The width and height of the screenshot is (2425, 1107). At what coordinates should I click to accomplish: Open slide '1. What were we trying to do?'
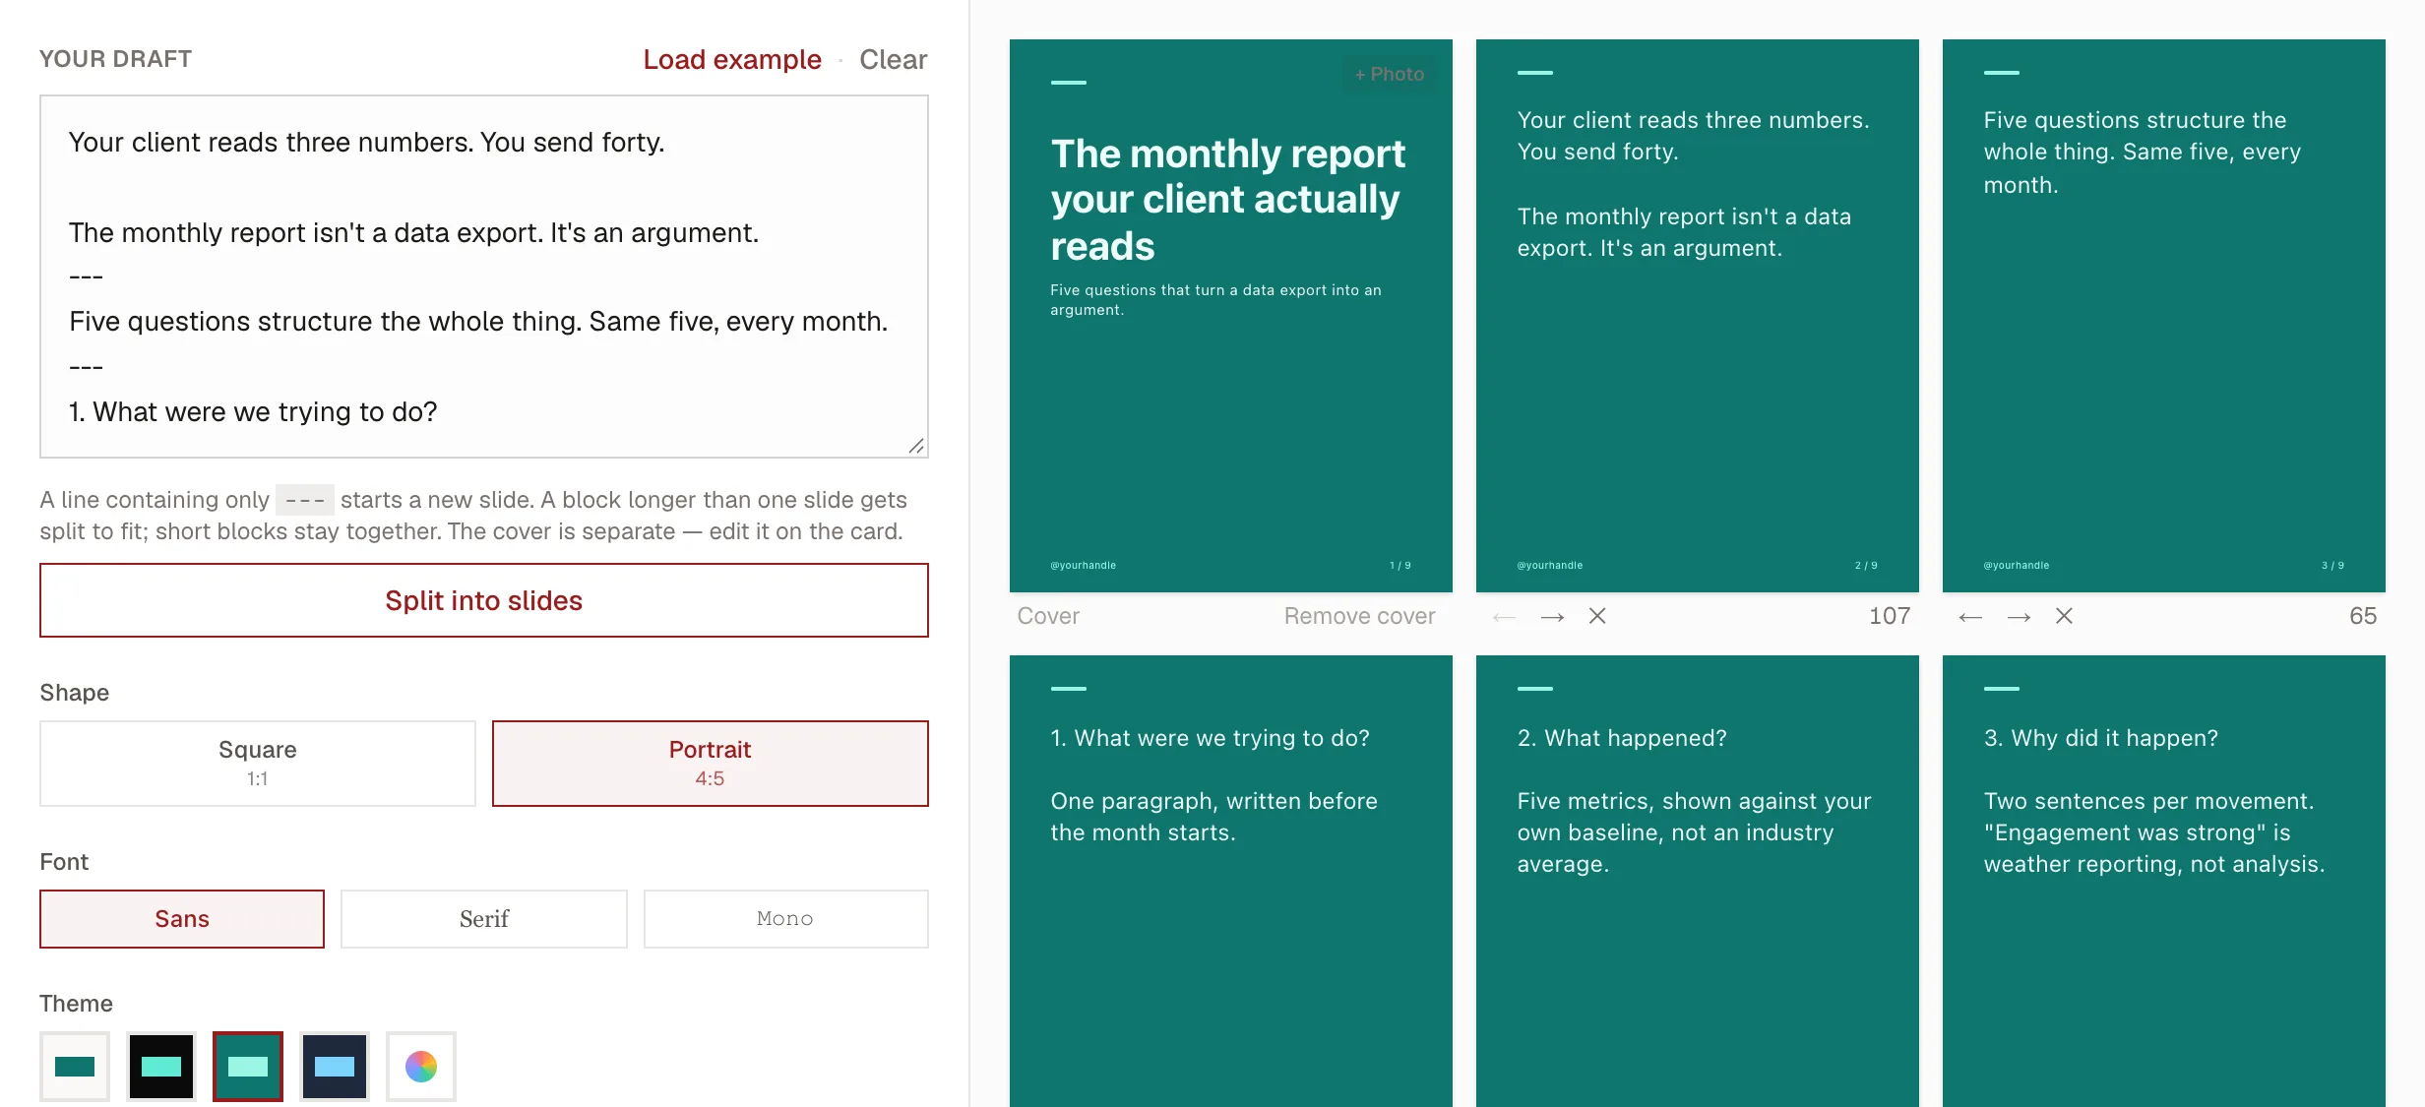point(1231,881)
